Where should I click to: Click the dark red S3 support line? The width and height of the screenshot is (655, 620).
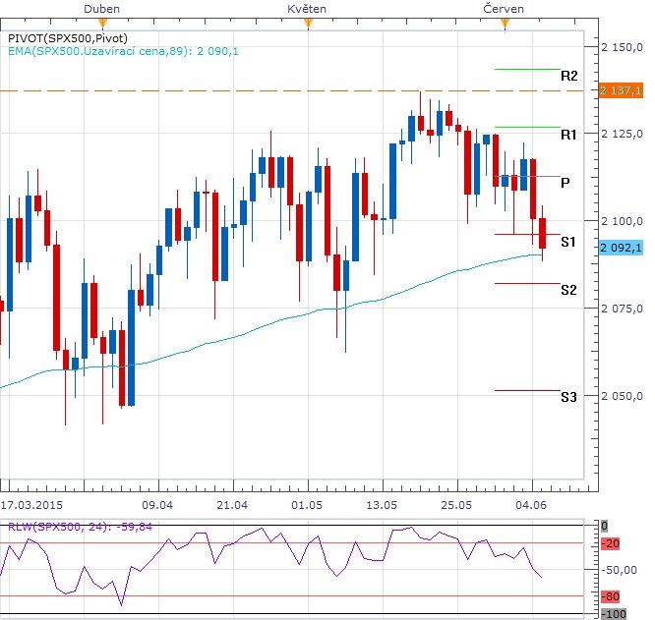(x=527, y=390)
